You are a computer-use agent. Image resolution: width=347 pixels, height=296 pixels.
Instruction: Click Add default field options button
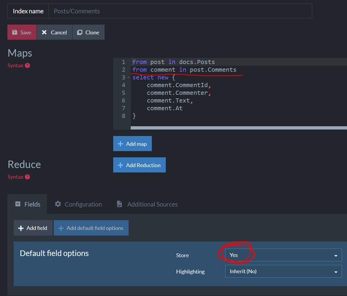click(x=91, y=228)
